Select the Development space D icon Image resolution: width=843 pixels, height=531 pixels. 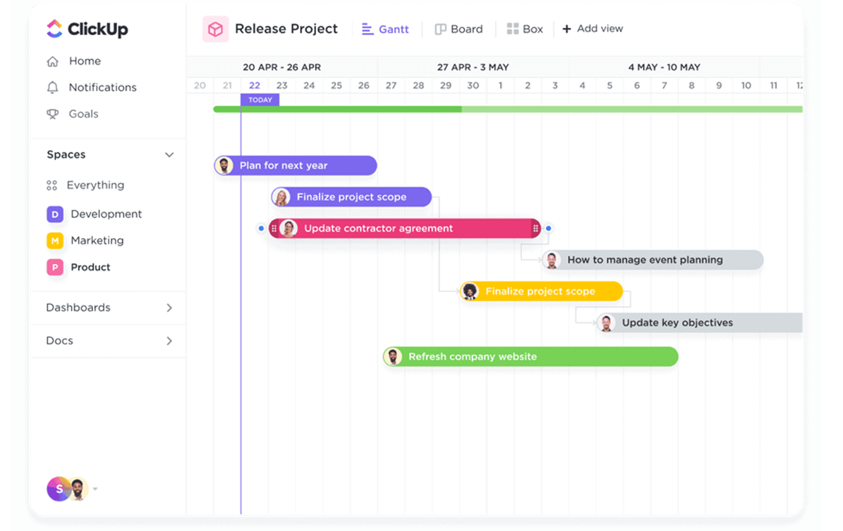tap(55, 214)
